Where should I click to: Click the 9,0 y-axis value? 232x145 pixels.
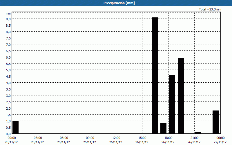pyautogui.click(x=8, y=19)
